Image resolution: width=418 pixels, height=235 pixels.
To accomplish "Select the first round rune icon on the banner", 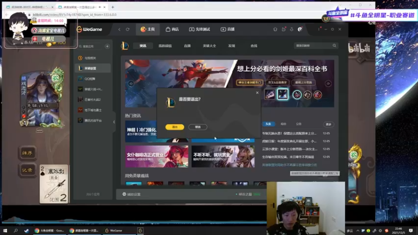I will tap(297, 95).
